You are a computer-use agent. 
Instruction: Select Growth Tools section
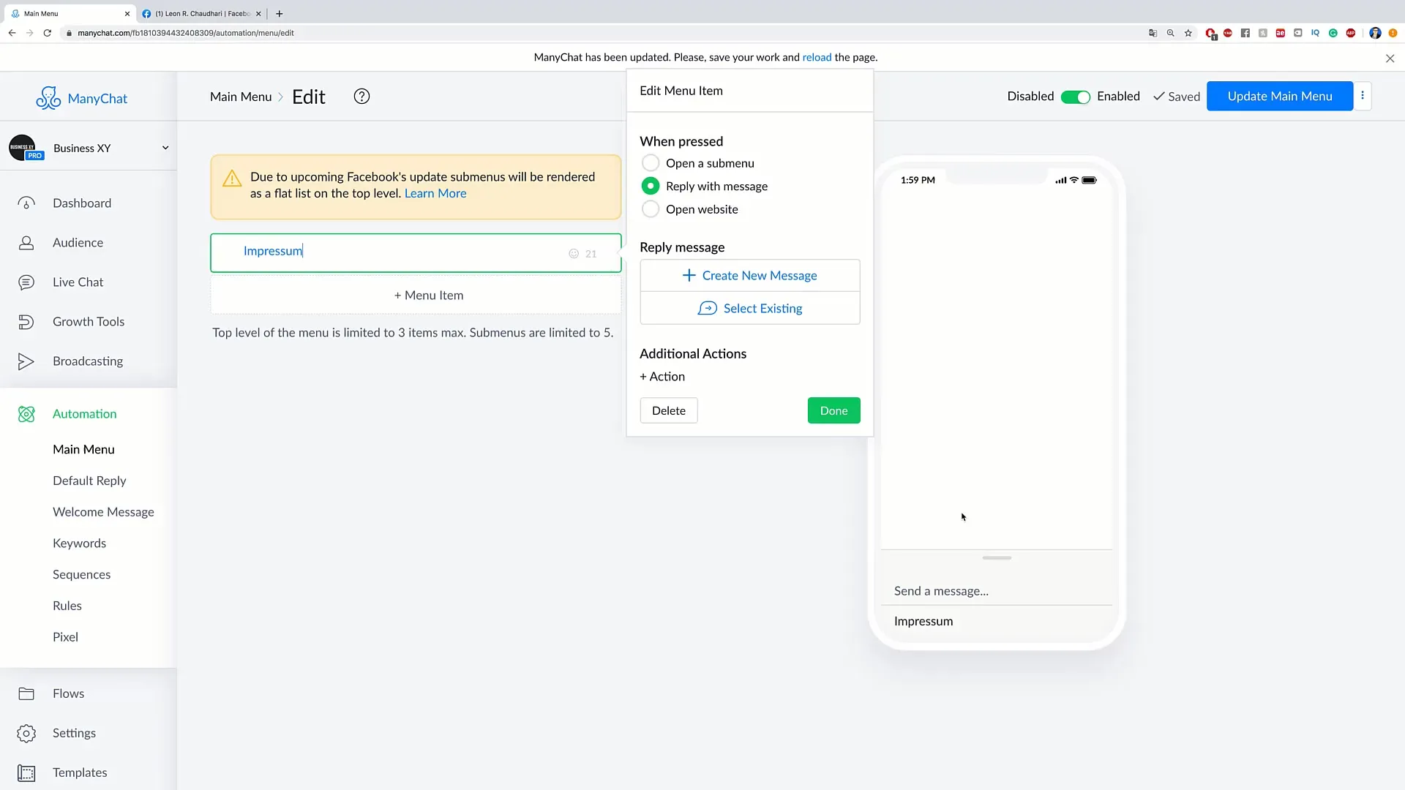[x=89, y=321]
